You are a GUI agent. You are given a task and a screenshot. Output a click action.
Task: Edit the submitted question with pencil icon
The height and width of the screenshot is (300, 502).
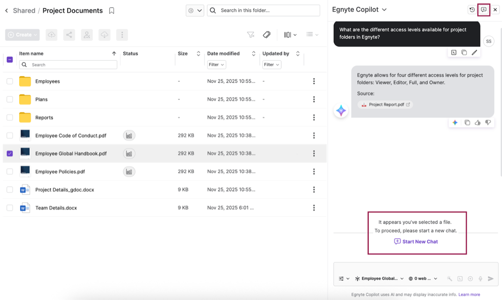click(474, 53)
